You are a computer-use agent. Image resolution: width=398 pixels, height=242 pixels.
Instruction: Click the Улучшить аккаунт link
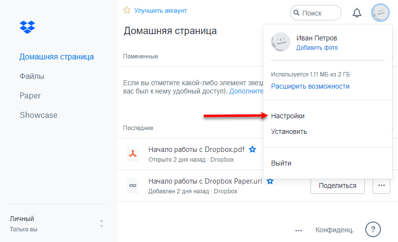pyautogui.click(x=160, y=11)
